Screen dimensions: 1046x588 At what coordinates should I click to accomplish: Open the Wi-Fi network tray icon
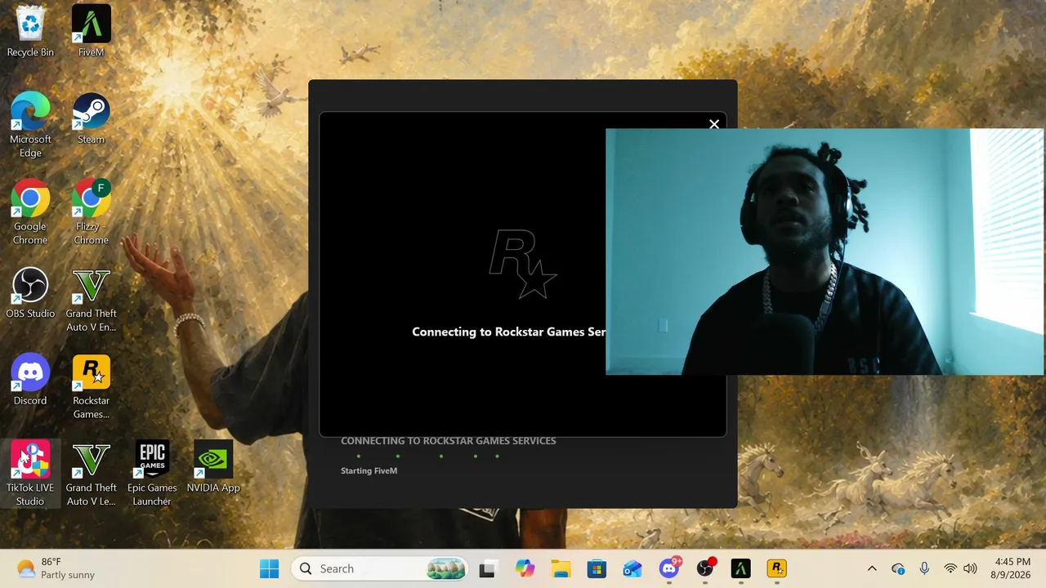coord(950,568)
